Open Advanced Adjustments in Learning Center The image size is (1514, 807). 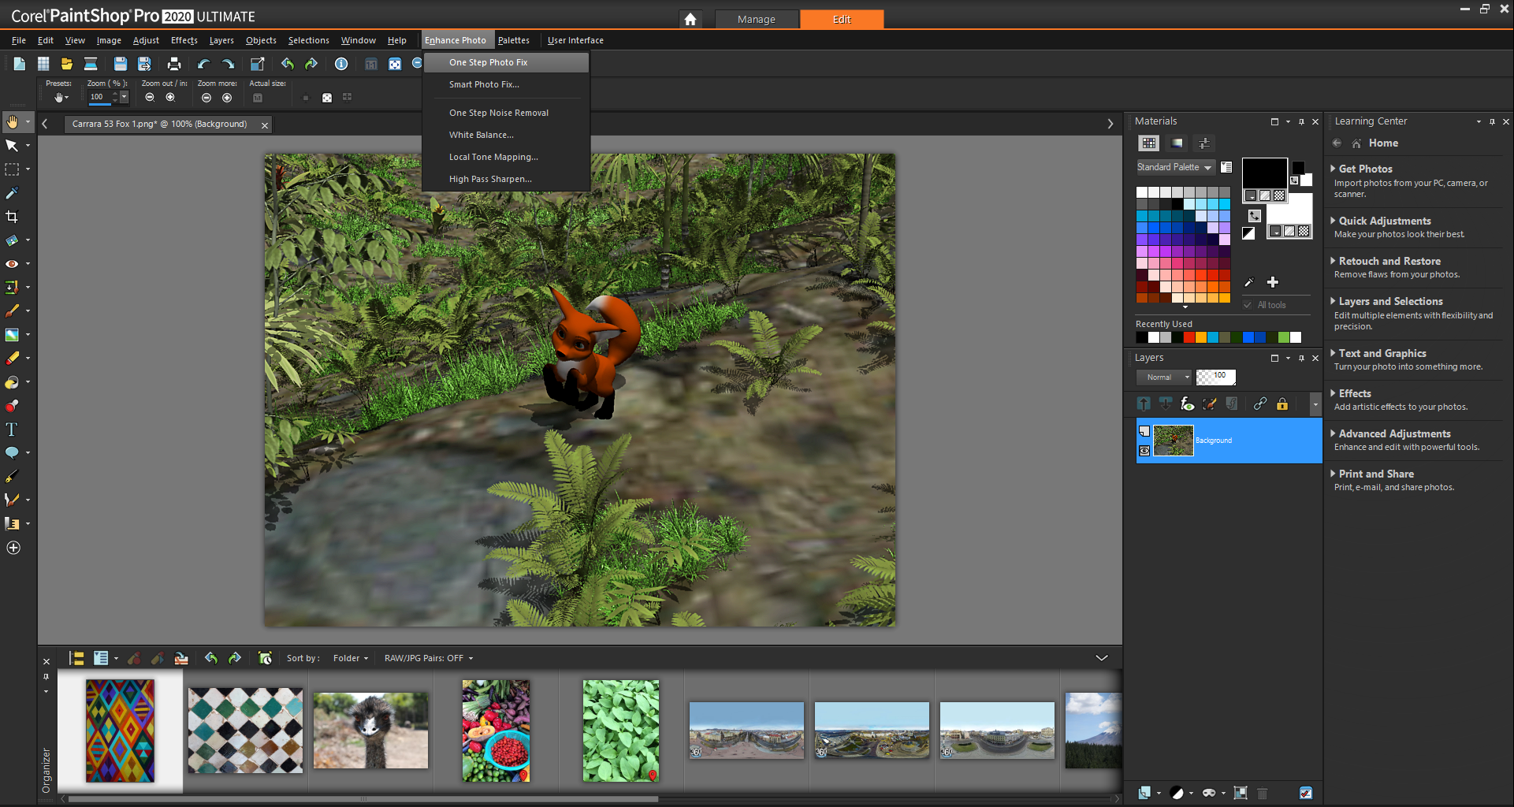pyautogui.click(x=1393, y=433)
